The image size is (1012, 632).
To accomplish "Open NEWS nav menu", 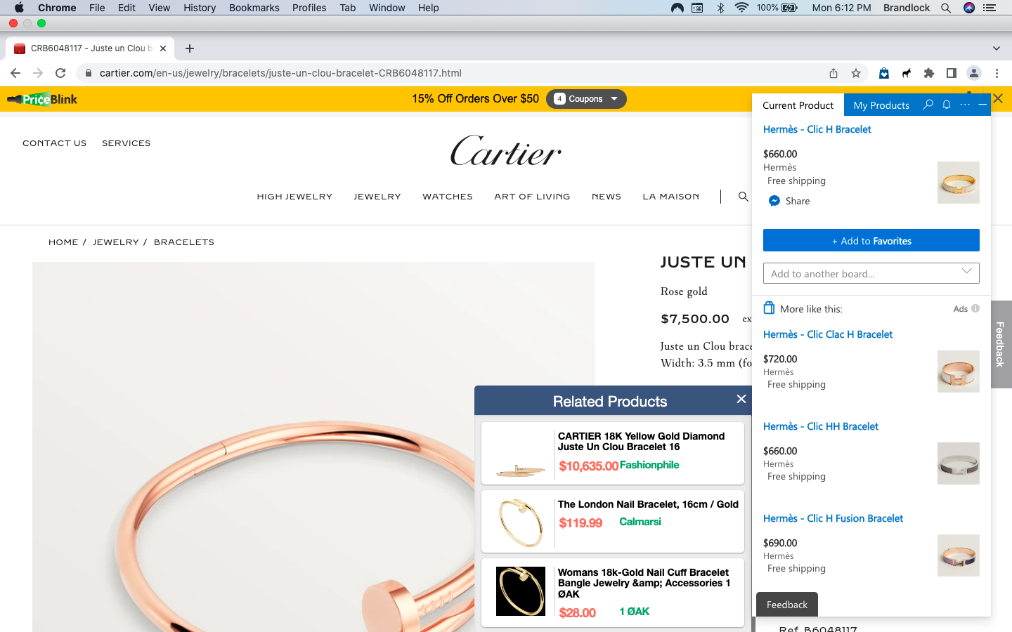I will tap(606, 197).
